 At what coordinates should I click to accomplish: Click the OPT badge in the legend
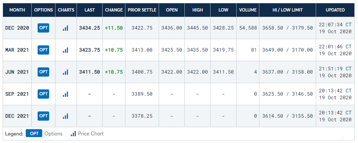click(34, 134)
